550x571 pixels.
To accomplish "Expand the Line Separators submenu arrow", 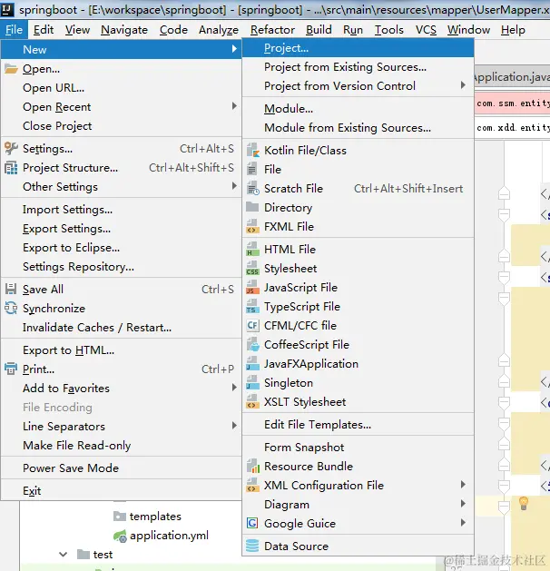I will coord(234,426).
